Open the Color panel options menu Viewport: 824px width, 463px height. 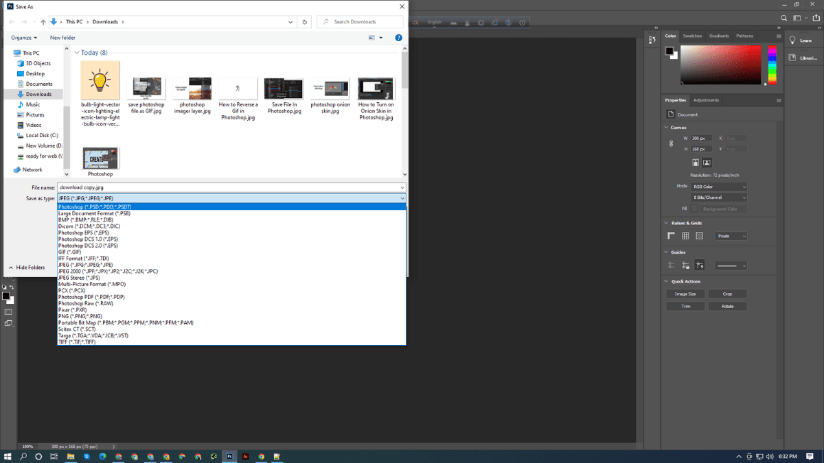pyautogui.click(x=779, y=36)
